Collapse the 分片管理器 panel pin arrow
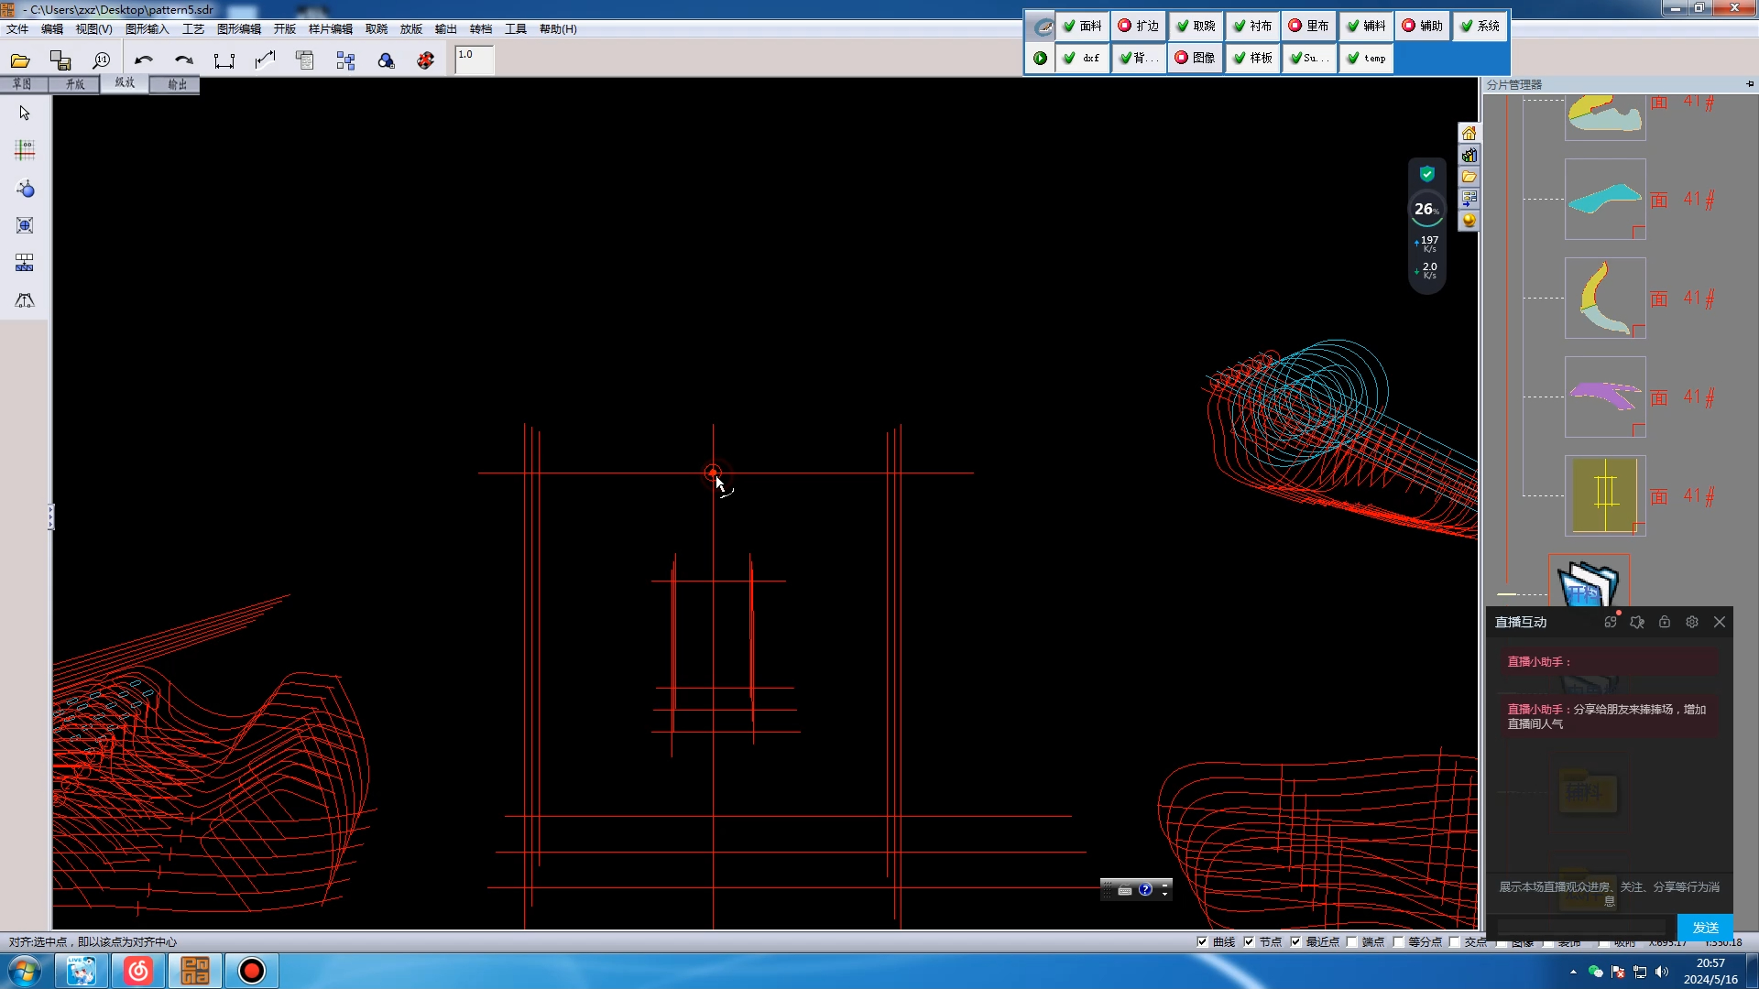The height and width of the screenshot is (989, 1759). click(x=1749, y=84)
